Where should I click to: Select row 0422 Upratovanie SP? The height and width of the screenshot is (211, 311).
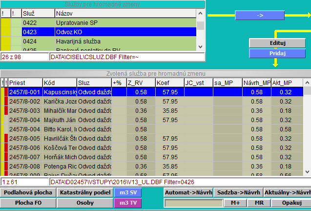pos(99,23)
